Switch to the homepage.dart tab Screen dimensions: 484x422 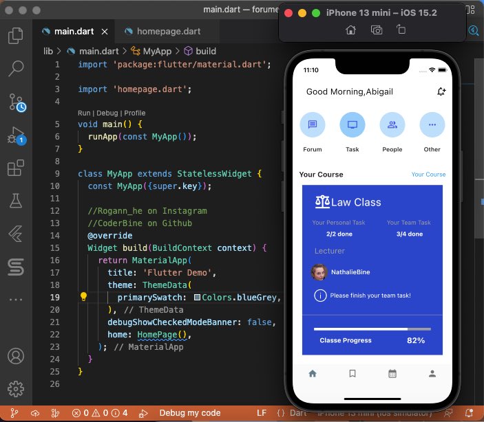coord(169,32)
